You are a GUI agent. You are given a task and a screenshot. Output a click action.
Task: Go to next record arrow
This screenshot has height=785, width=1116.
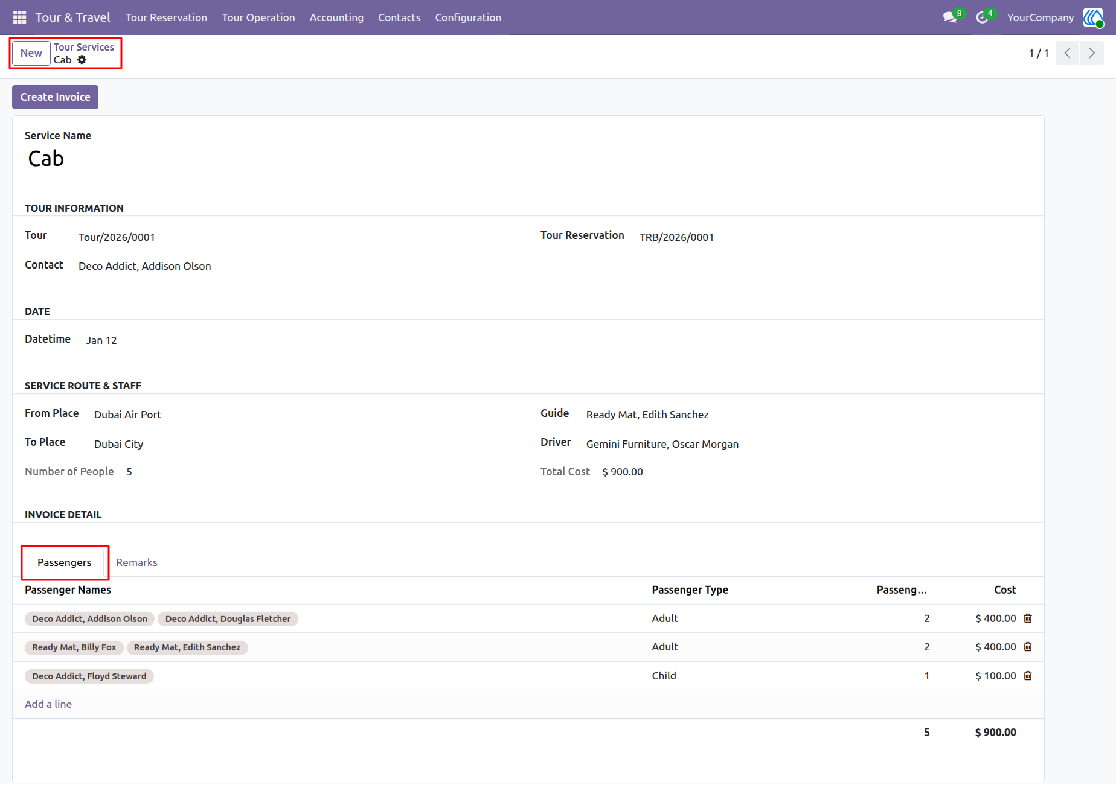coord(1092,53)
